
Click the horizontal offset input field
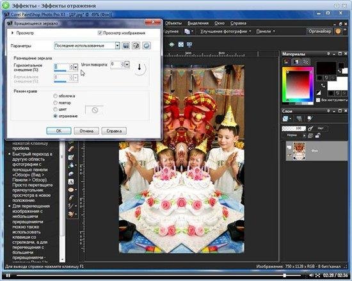[x=62, y=67]
